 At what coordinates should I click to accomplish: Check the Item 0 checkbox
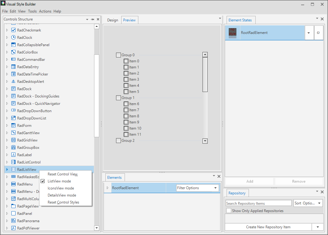click(x=126, y=61)
